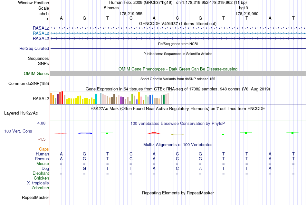The image size is (306, 205).
Task: Open the H3K27Ac Mark track title
Action: [178, 109]
